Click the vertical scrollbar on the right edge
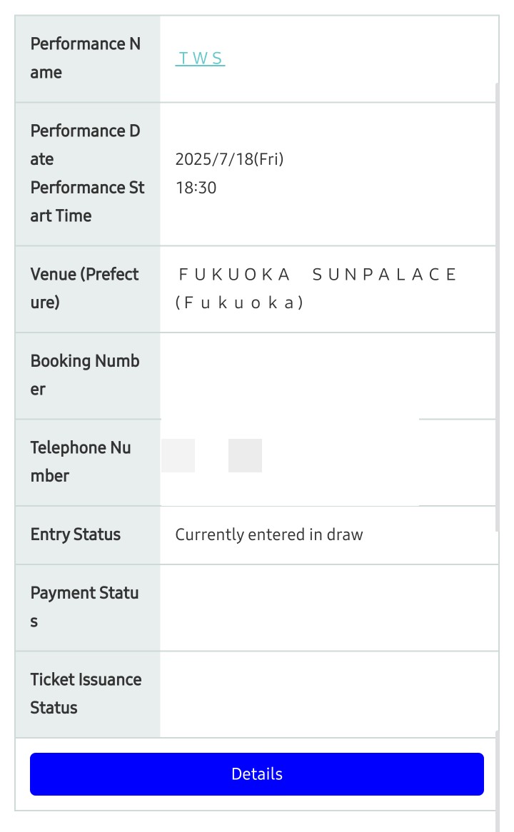 (x=497, y=307)
